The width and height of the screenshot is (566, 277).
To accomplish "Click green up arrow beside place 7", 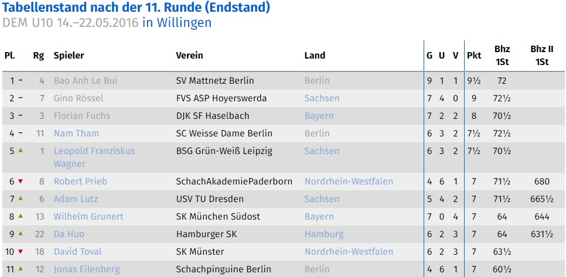I will (21, 199).
